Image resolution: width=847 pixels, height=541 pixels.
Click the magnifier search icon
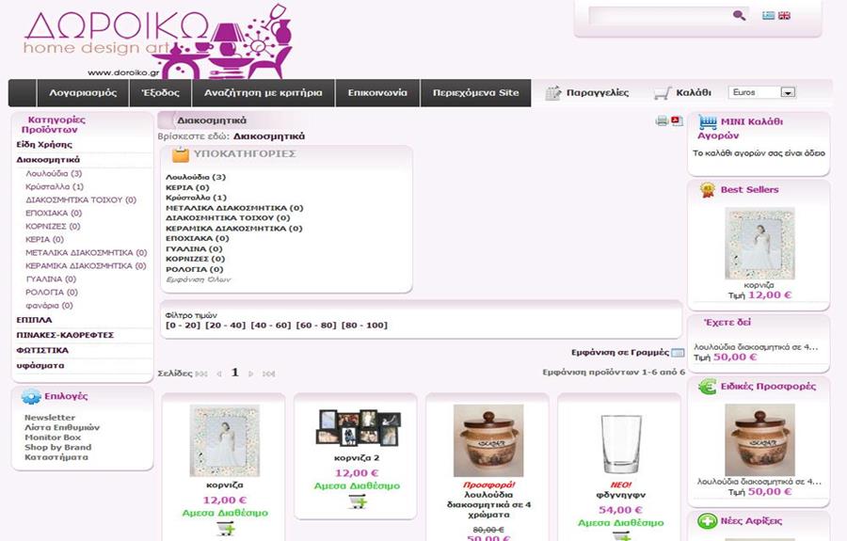tap(739, 15)
